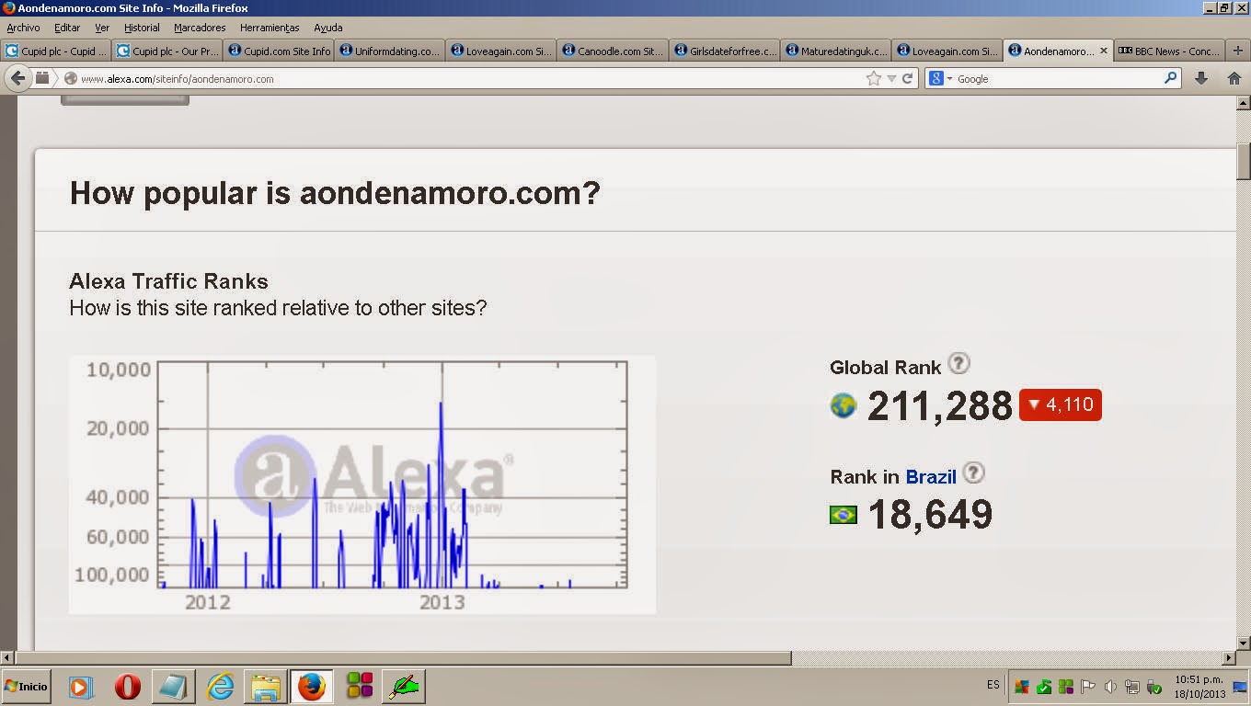Click the Action Center flag tray icon

point(1088,687)
